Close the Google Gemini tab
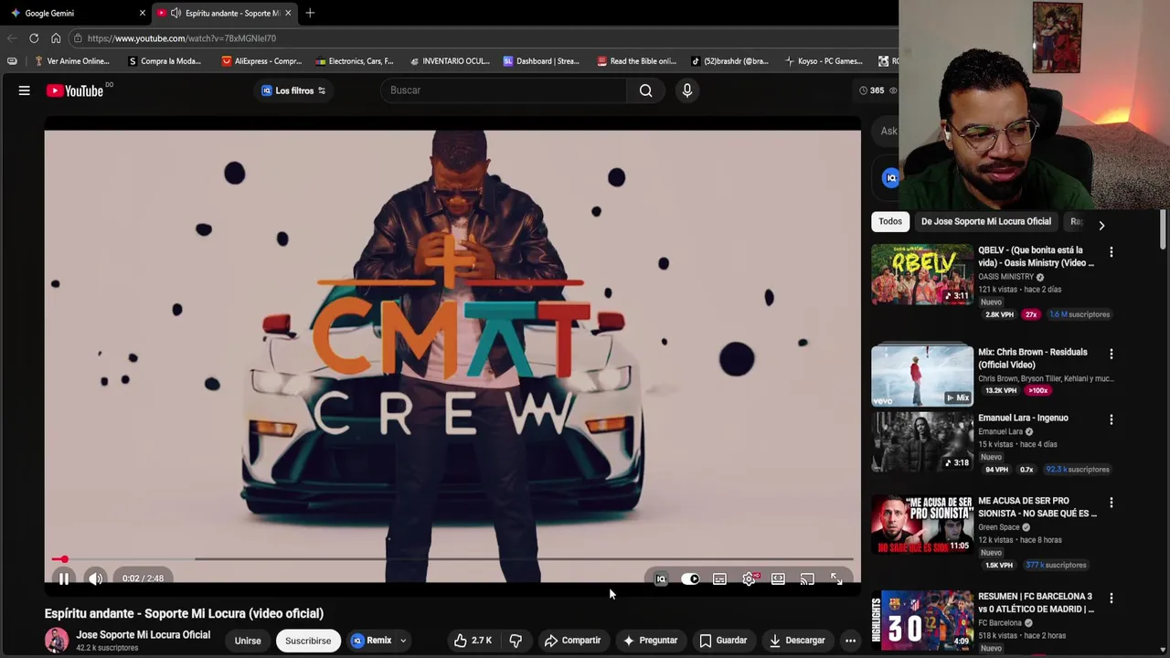 (142, 13)
